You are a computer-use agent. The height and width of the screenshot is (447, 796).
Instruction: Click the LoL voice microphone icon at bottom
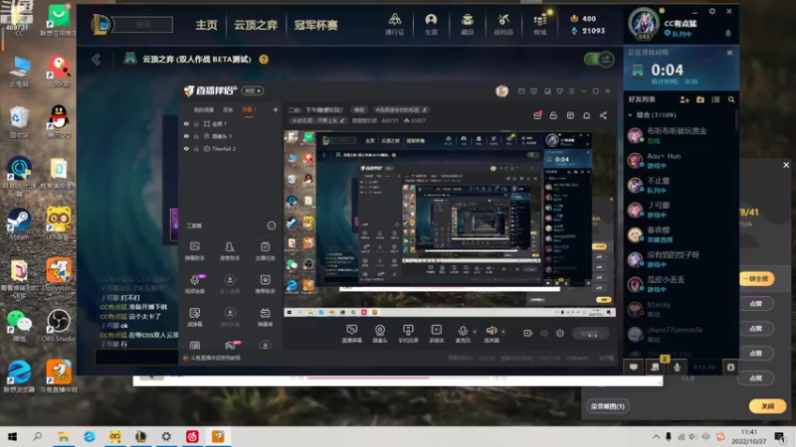coord(677,367)
